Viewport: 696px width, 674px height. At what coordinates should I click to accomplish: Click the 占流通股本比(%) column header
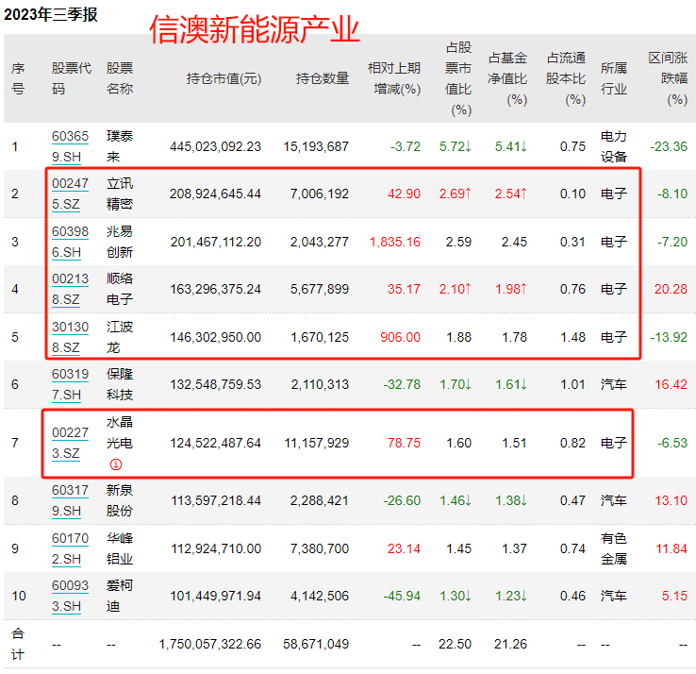click(x=566, y=78)
